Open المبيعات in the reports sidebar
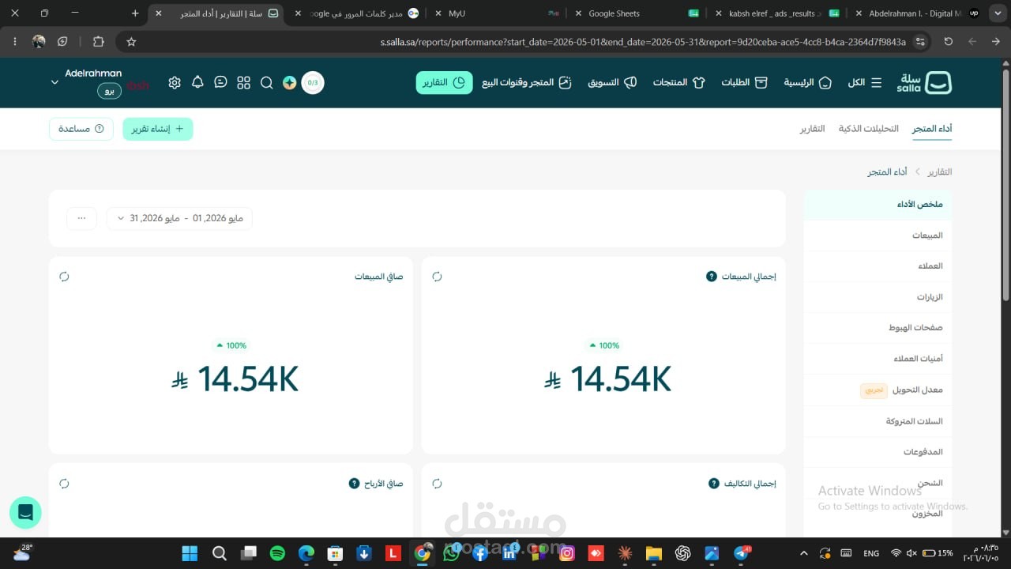The width and height of the screenshot is (1011, 569). [x=878, y=236]
